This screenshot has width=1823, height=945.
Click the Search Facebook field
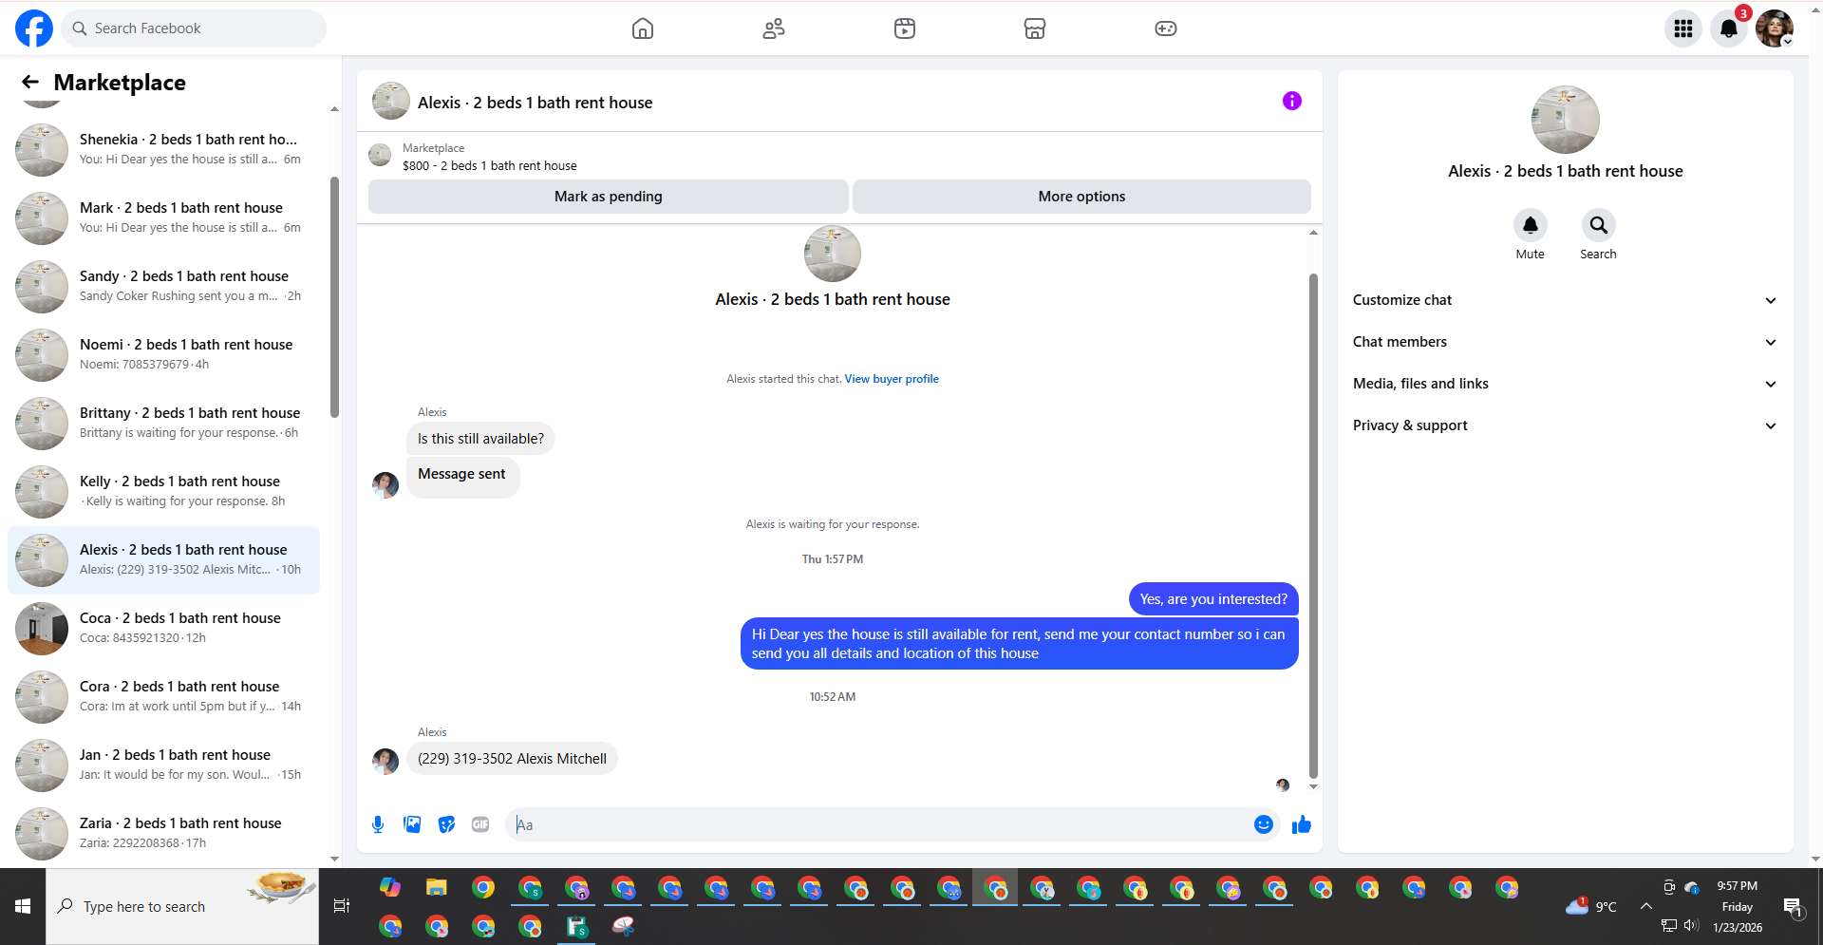coord(194,28)
